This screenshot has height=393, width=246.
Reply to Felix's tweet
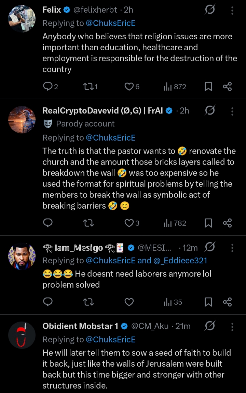pyautogui.click(x=48, y=87)
